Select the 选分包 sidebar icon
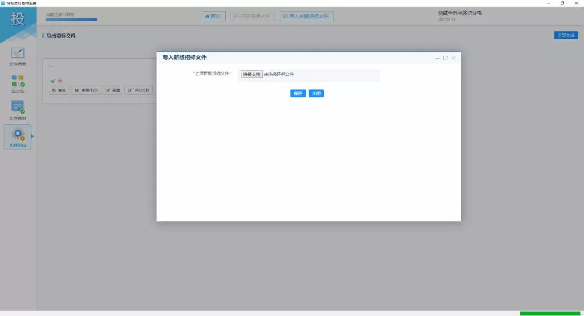 tap(18, 81)
